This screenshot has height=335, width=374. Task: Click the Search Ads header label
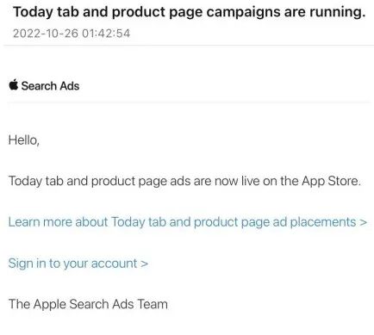[50, 86]
